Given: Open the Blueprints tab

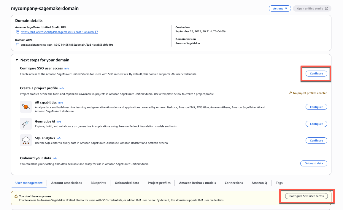Looking at the screenshot, I should 98,183.
